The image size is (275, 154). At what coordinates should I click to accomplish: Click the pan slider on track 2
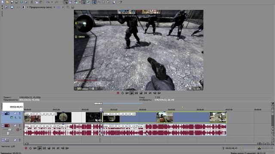pyautogui.click(x=8, y=133)
